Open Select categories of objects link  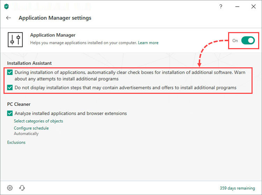38,121
